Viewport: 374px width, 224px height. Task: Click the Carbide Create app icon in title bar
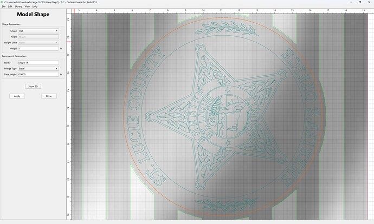tap(2, 2)
